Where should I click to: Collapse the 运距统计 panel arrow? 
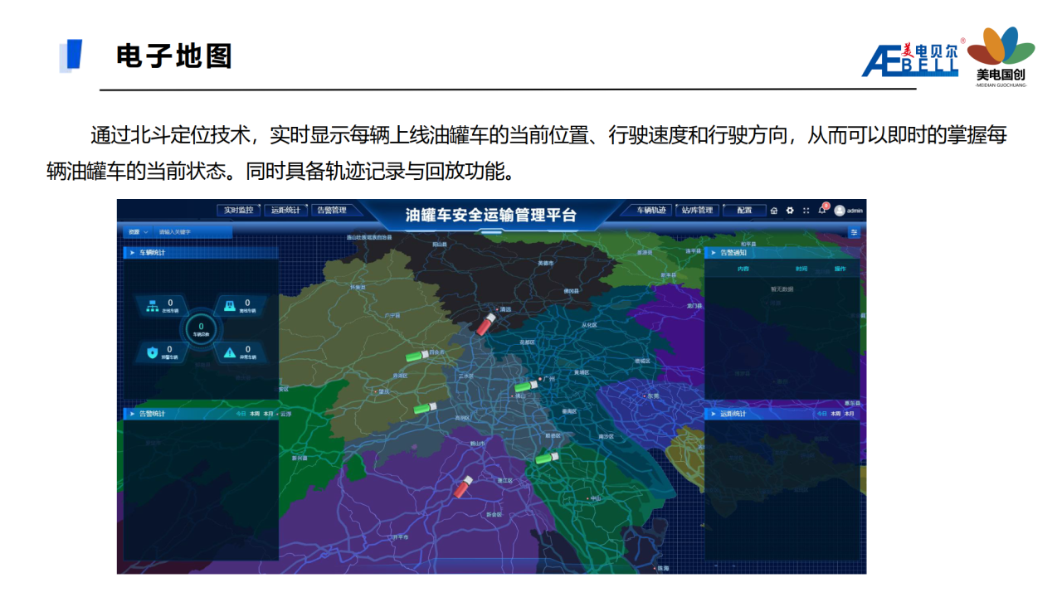tap(713, 413)
